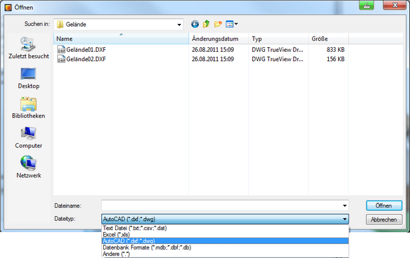The image size is (410, 258).
Task: Select file icon of Gelände02.DXF
Action: point(61,59)
